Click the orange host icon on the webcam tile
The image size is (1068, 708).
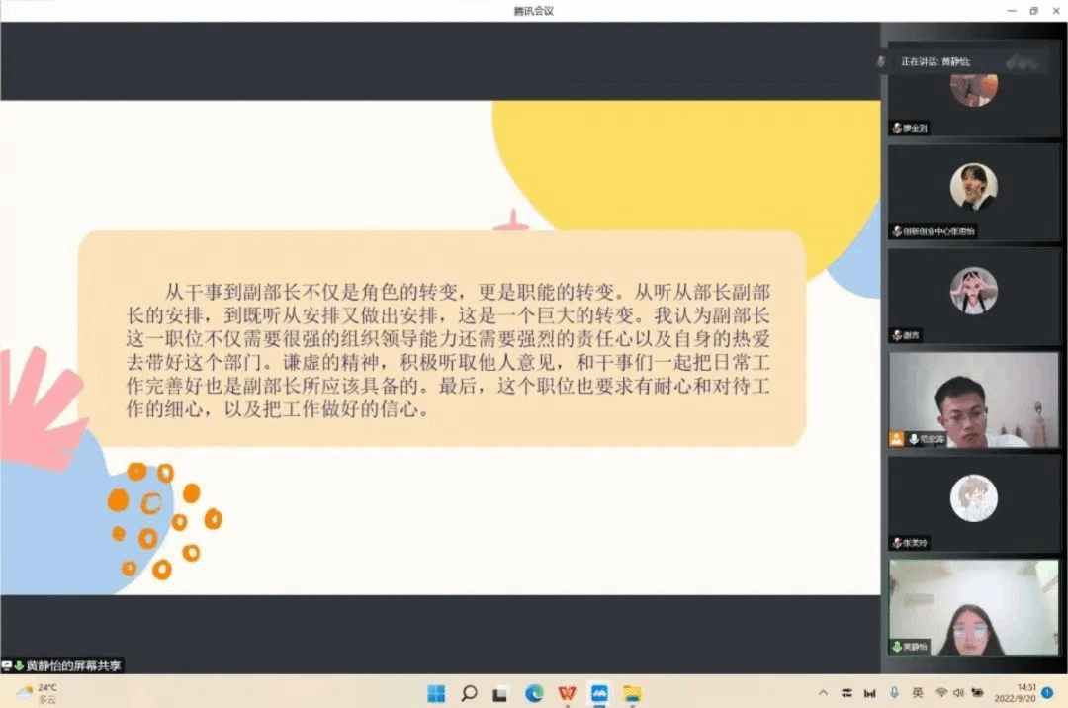tap(896, 439)
